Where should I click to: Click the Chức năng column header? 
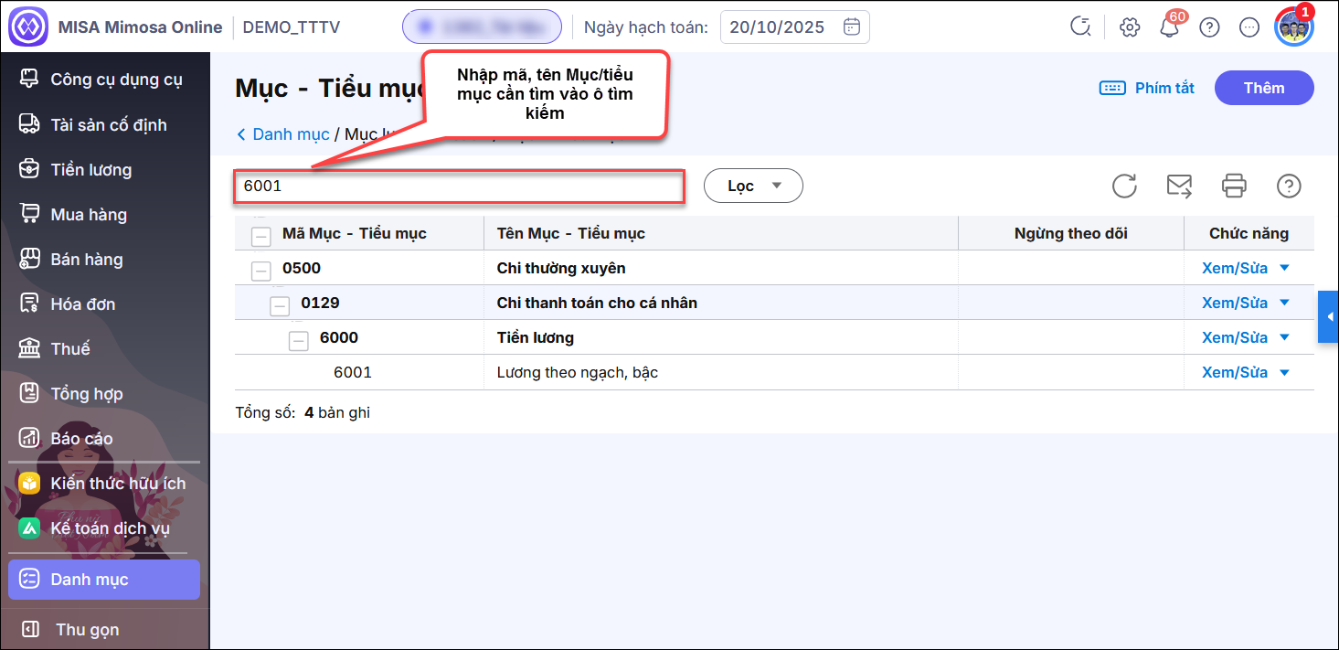(x=1249, y=233)
